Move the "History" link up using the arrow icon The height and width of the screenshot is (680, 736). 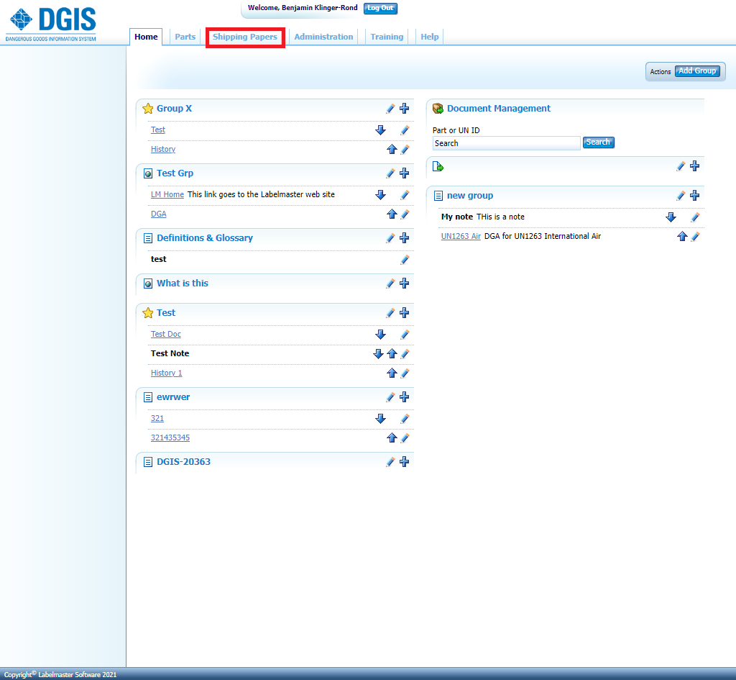392,149
